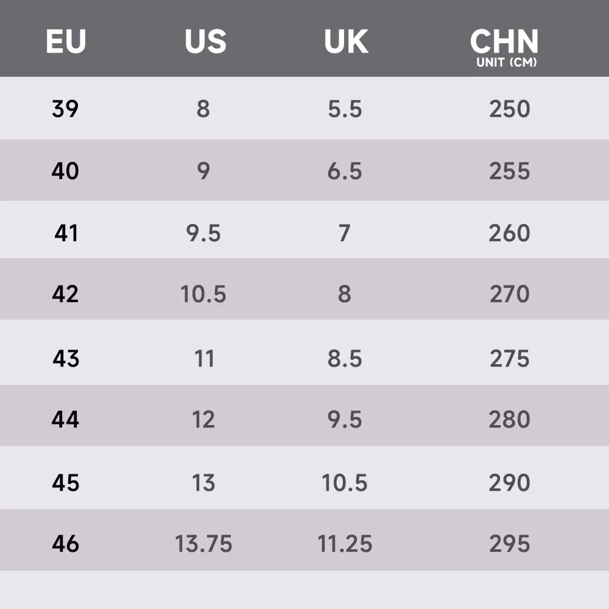Click the US column header
Screen dimensions: 609x609
(x=205, y=41)
